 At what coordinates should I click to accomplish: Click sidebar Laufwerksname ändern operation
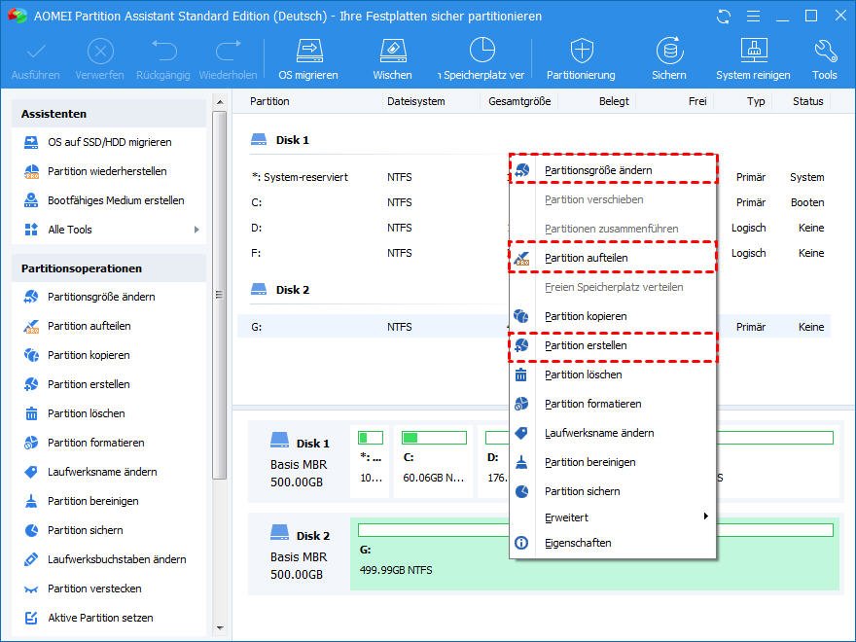click(x=103, y=472)
